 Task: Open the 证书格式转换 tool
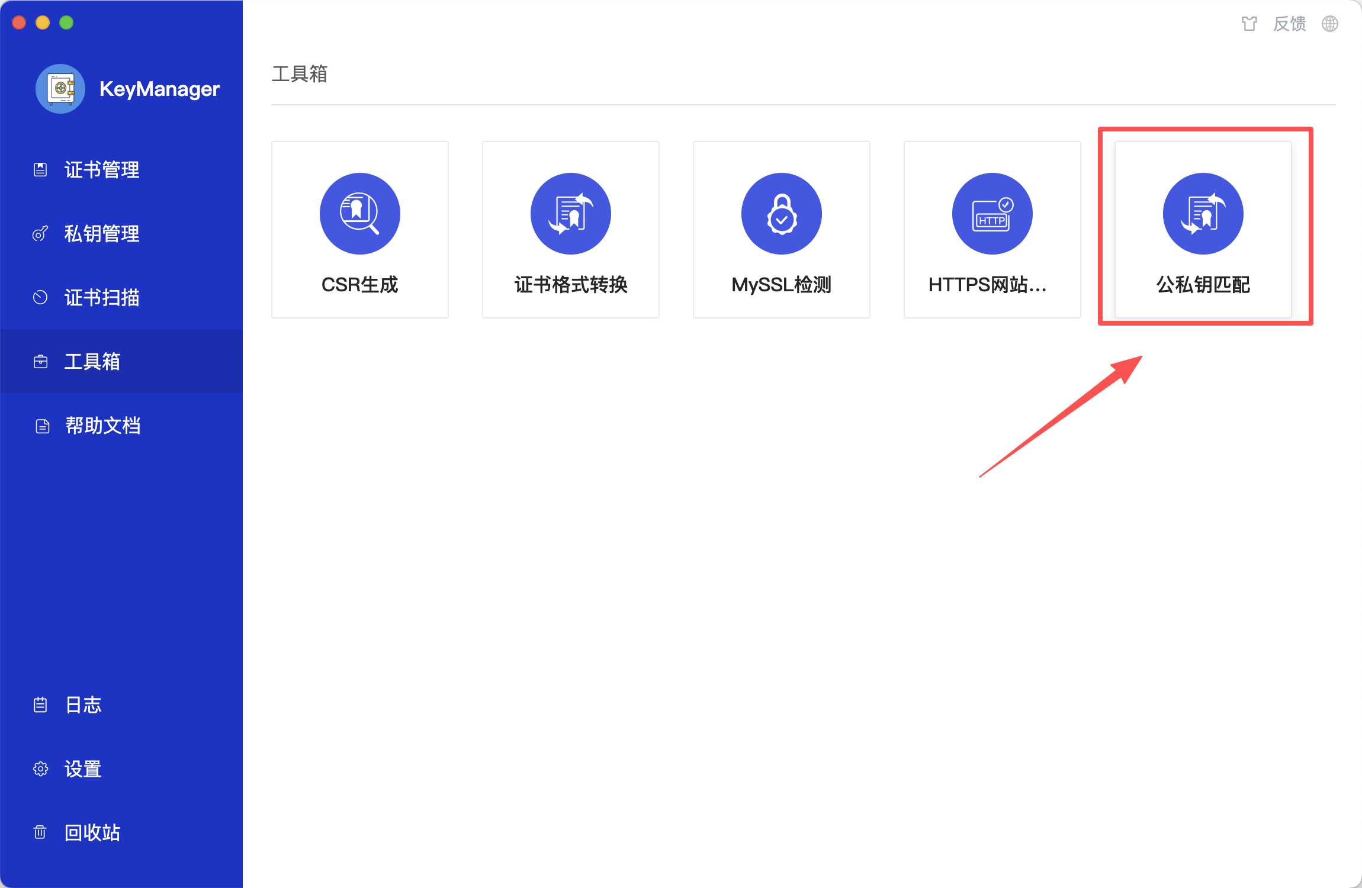click(570, 230)
